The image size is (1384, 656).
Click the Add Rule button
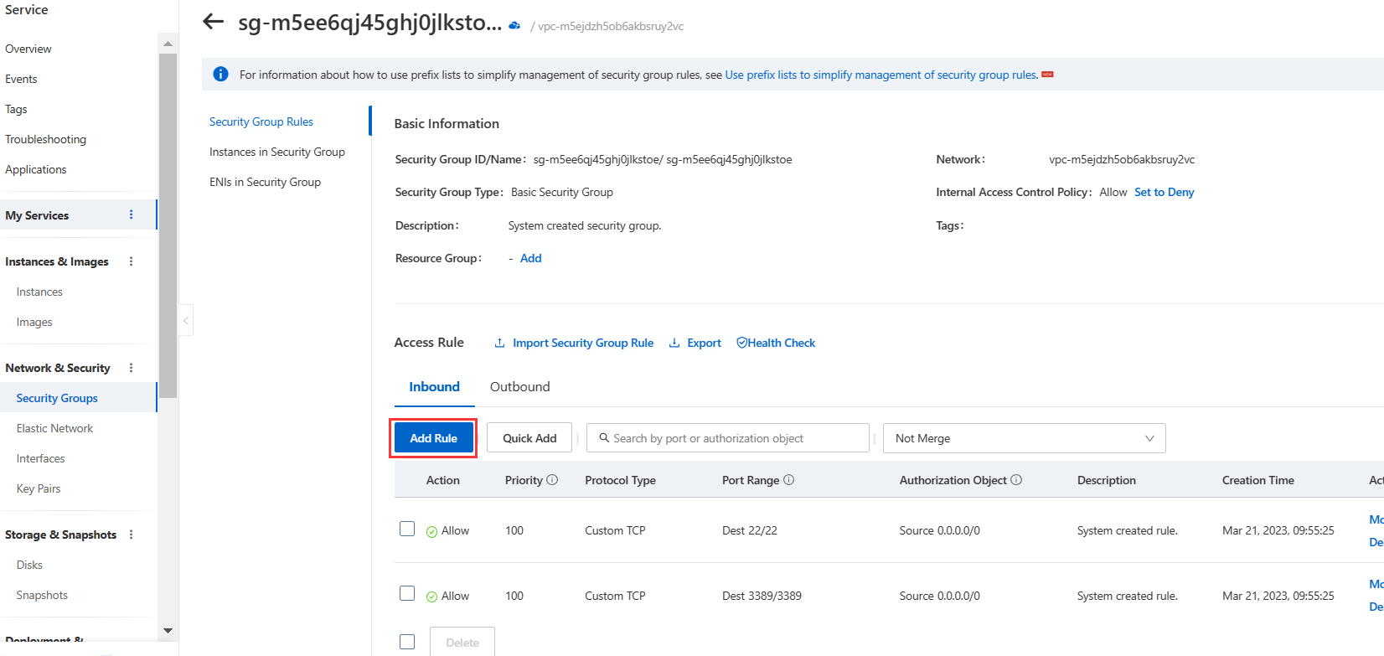pyautogui.click(x=433, y=438)
